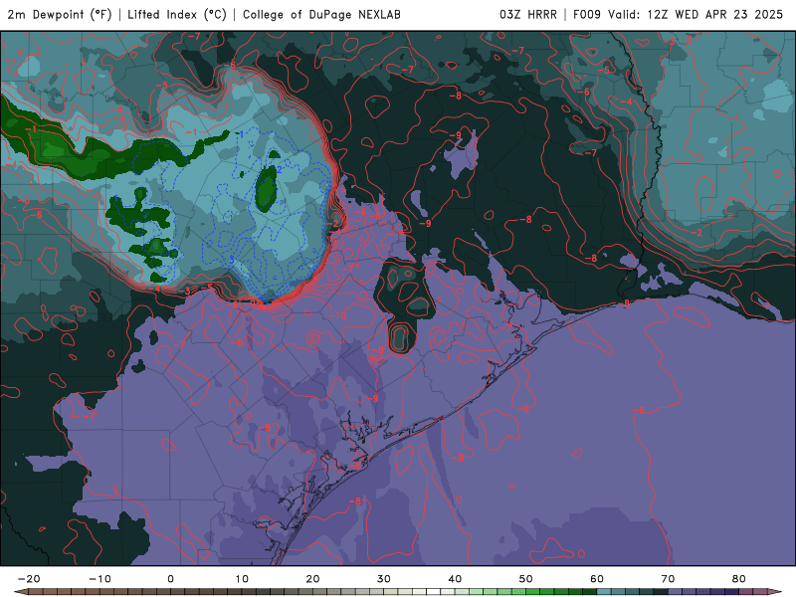Click the "2m Dewpoint (°F)" title text
Image resolution: width=796 pixels, height=597 pixels.
point(60,15)
